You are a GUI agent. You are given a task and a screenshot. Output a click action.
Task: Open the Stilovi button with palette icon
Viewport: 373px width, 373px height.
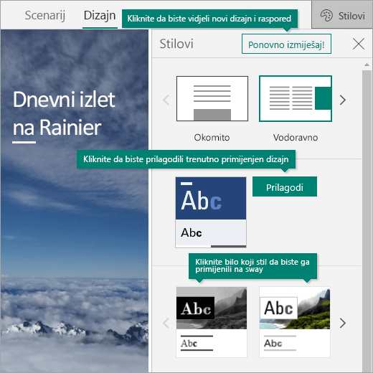click(x=342, y=16)
